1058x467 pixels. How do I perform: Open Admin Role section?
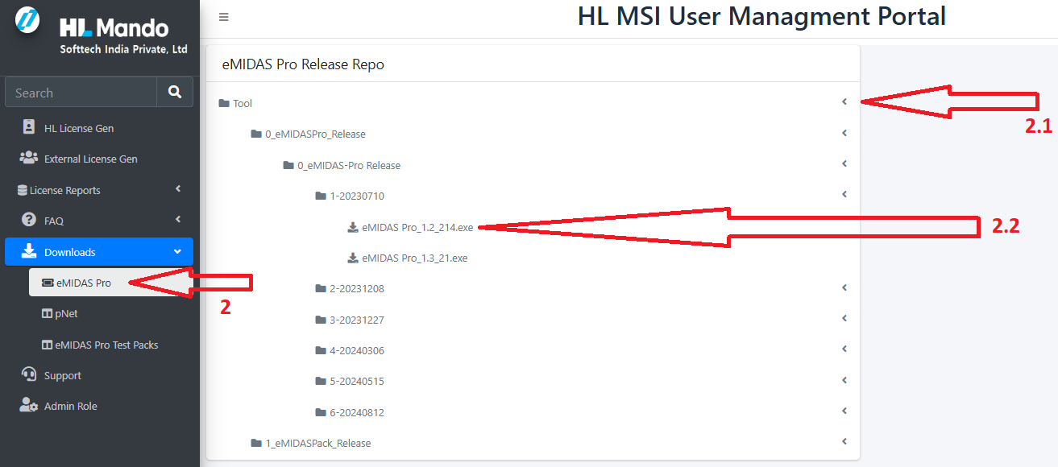[70, 407]
